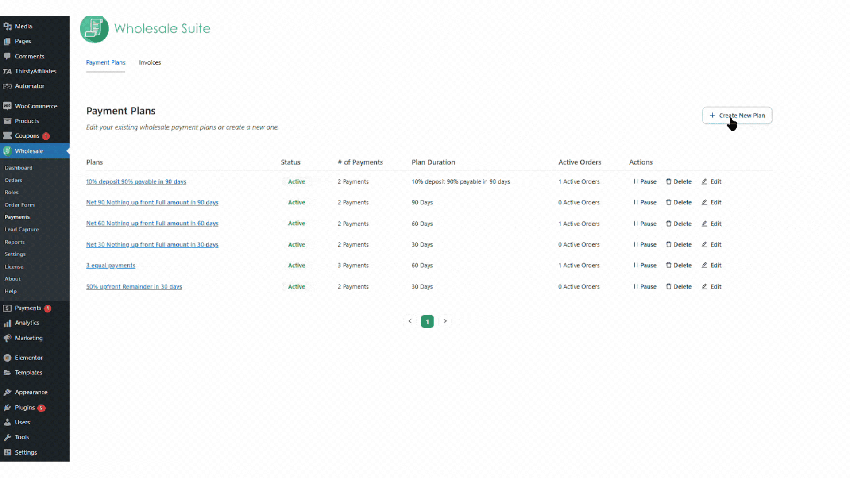Open Wholesale Dashboard submenu item

coord(19,168)
